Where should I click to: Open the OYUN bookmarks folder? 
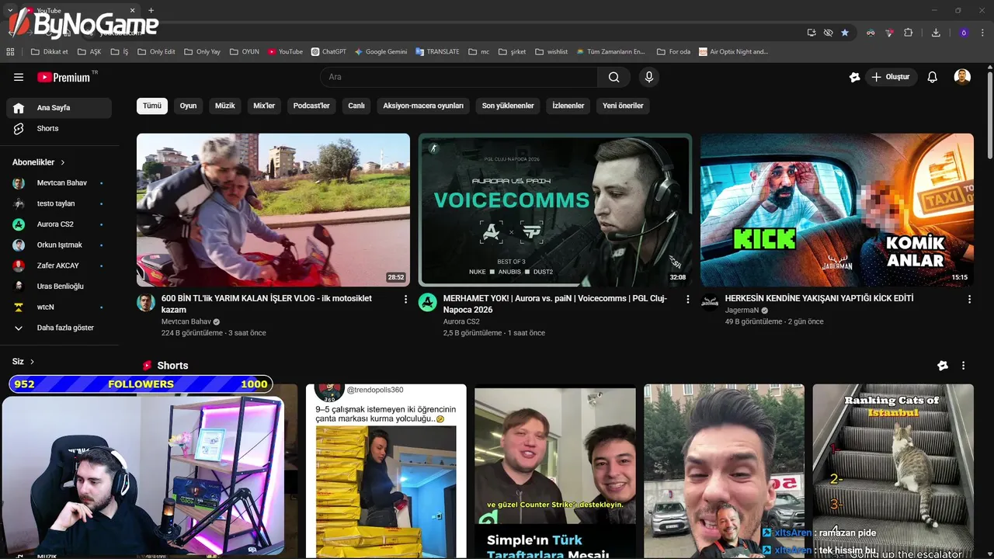tap(244, 52)
